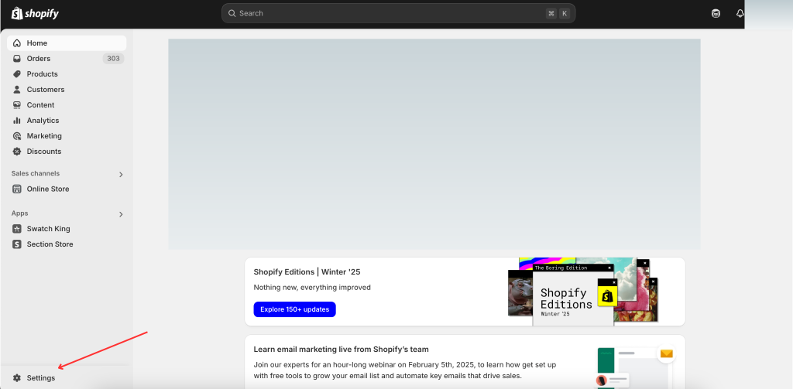Focus the Search input field

[x=399, y=13]
